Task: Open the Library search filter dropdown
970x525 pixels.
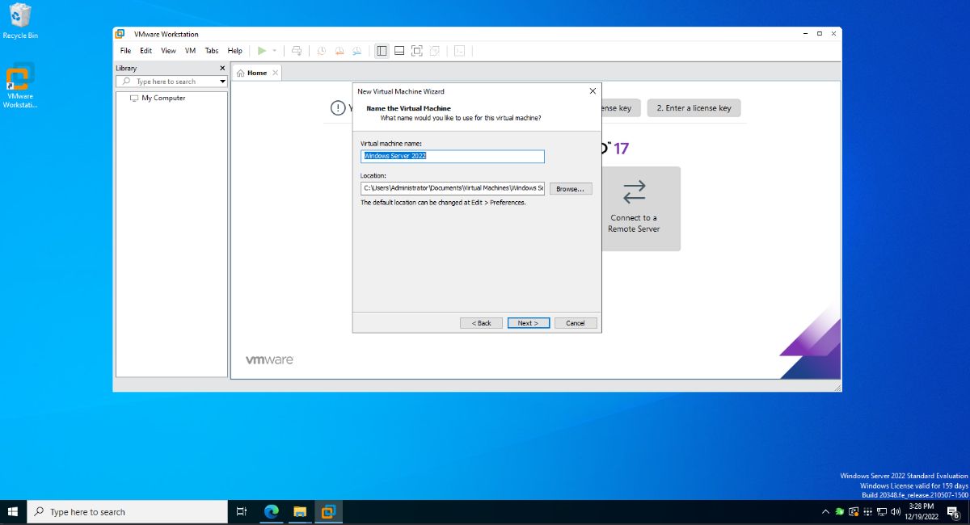Action: coord(222,81)
